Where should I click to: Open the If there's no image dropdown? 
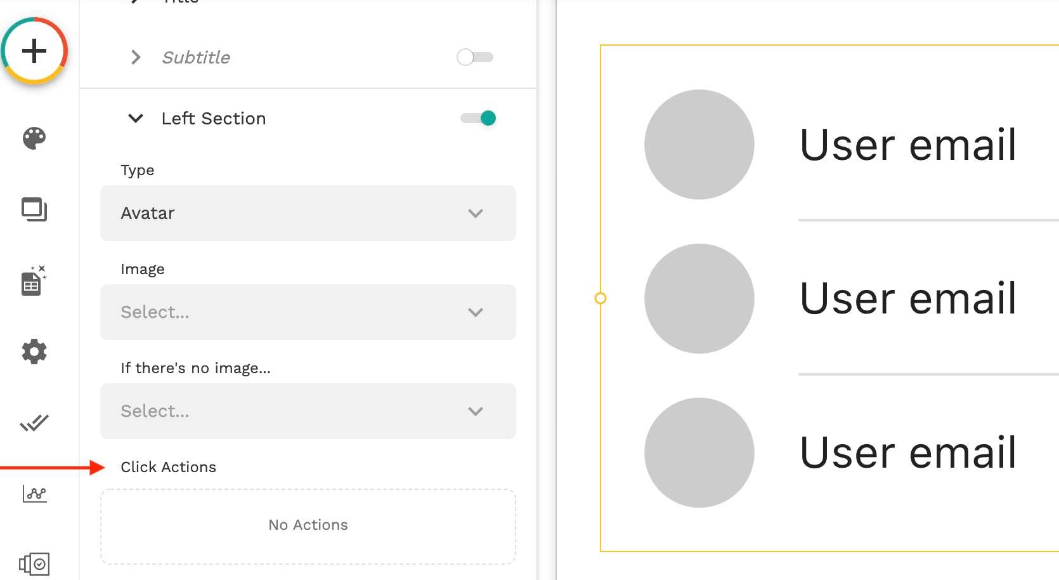click(x=308, y=411)
